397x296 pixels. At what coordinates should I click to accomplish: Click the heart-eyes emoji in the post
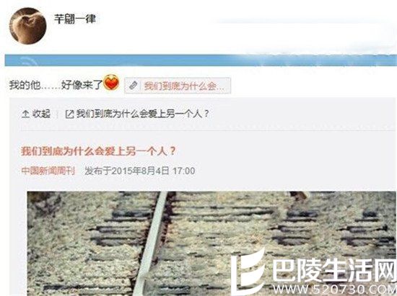[111, 83]
